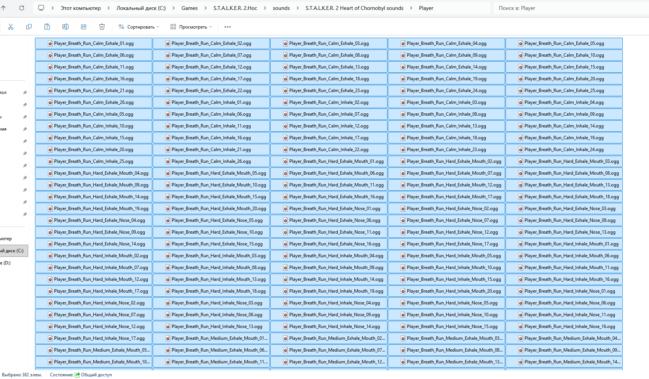Select the file Player_Breath_Run_Hard_Exhale_Nose_08.ogg
The height and width of the screenshot is (379, 649).
pyautogui.click(x=564, y=220)
